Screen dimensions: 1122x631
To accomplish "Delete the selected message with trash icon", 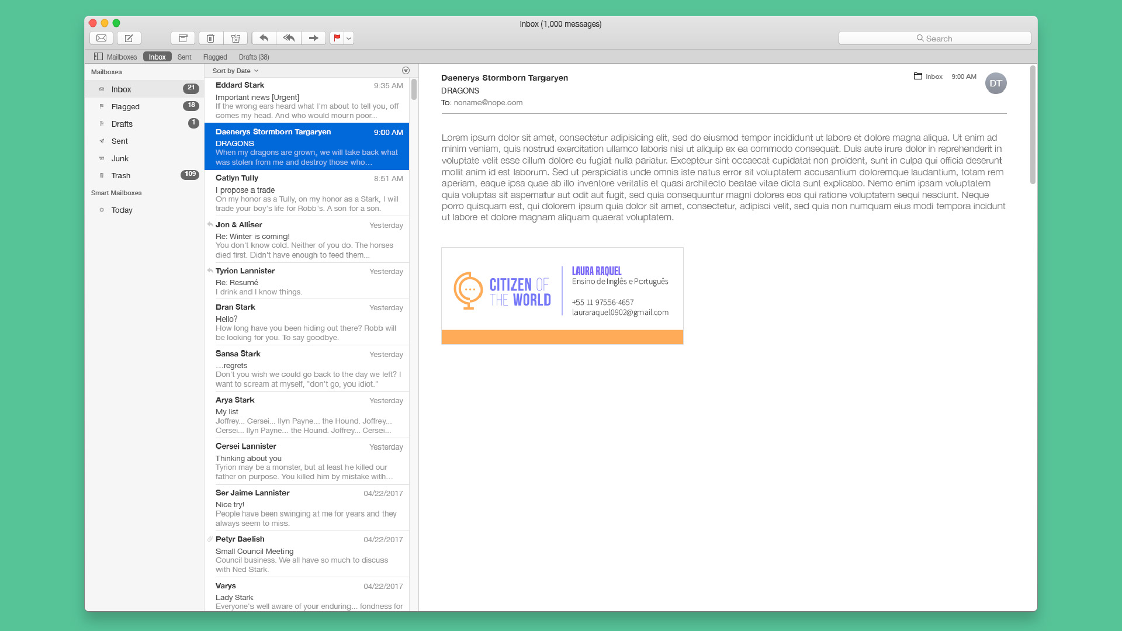I will click(x=210, y=38).
